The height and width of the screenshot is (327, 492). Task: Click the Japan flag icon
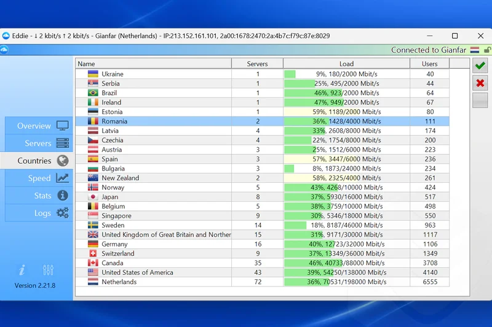[93, 197]
